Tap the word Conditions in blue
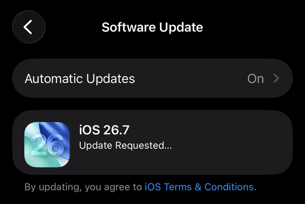This screenshot has height=204, width=305. click(x=229, y=187)
